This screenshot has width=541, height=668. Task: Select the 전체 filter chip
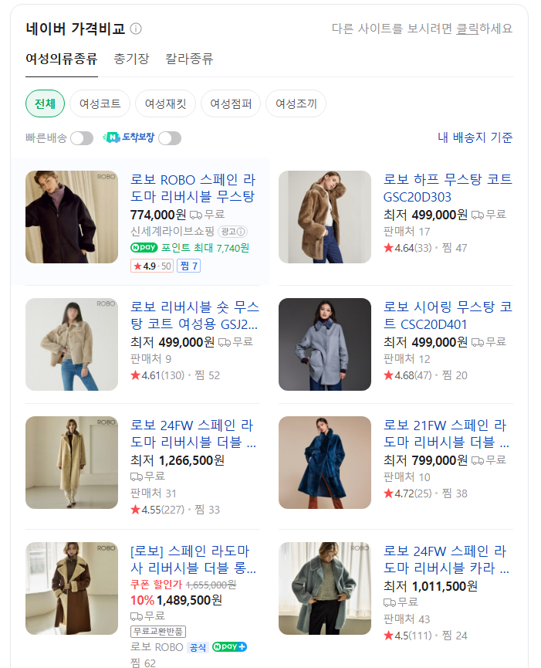click(45, 103)
